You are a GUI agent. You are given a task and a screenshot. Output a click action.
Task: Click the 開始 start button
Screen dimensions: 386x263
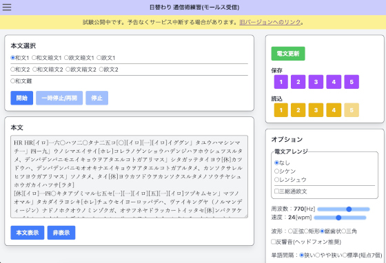[21, 98]
